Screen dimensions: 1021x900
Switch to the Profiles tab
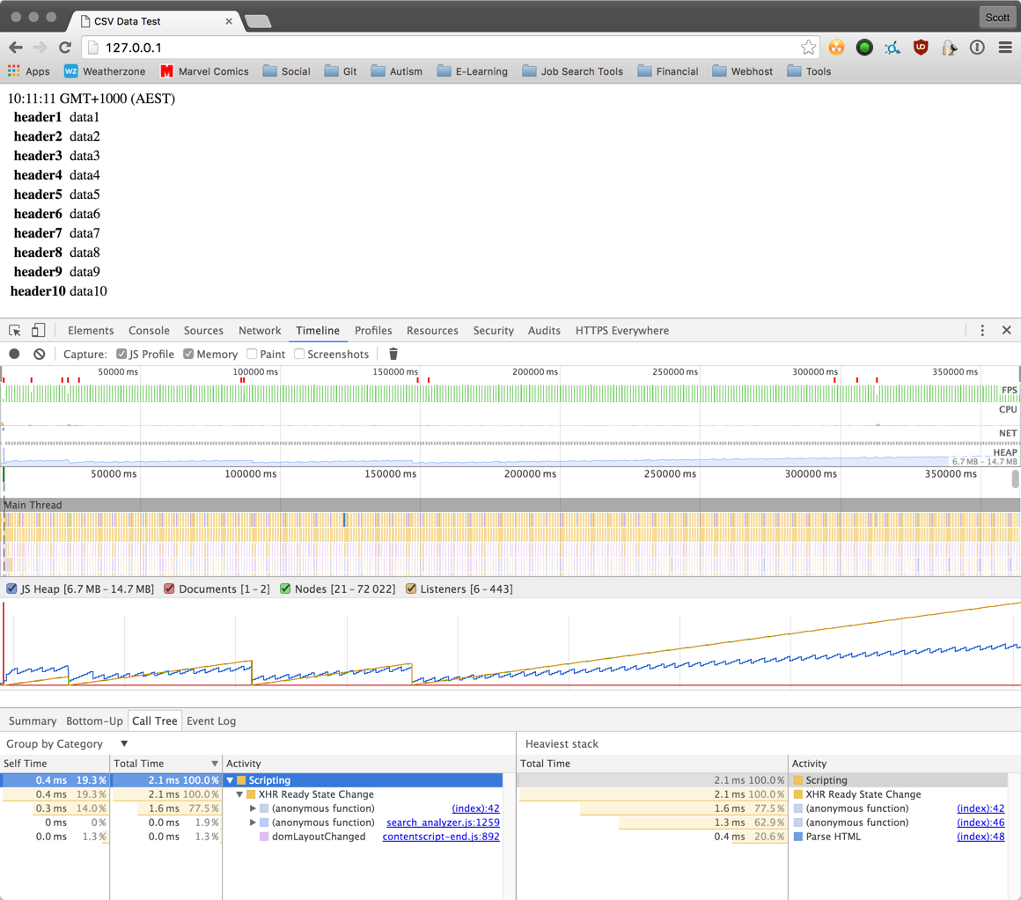click(x=373, y=331)
